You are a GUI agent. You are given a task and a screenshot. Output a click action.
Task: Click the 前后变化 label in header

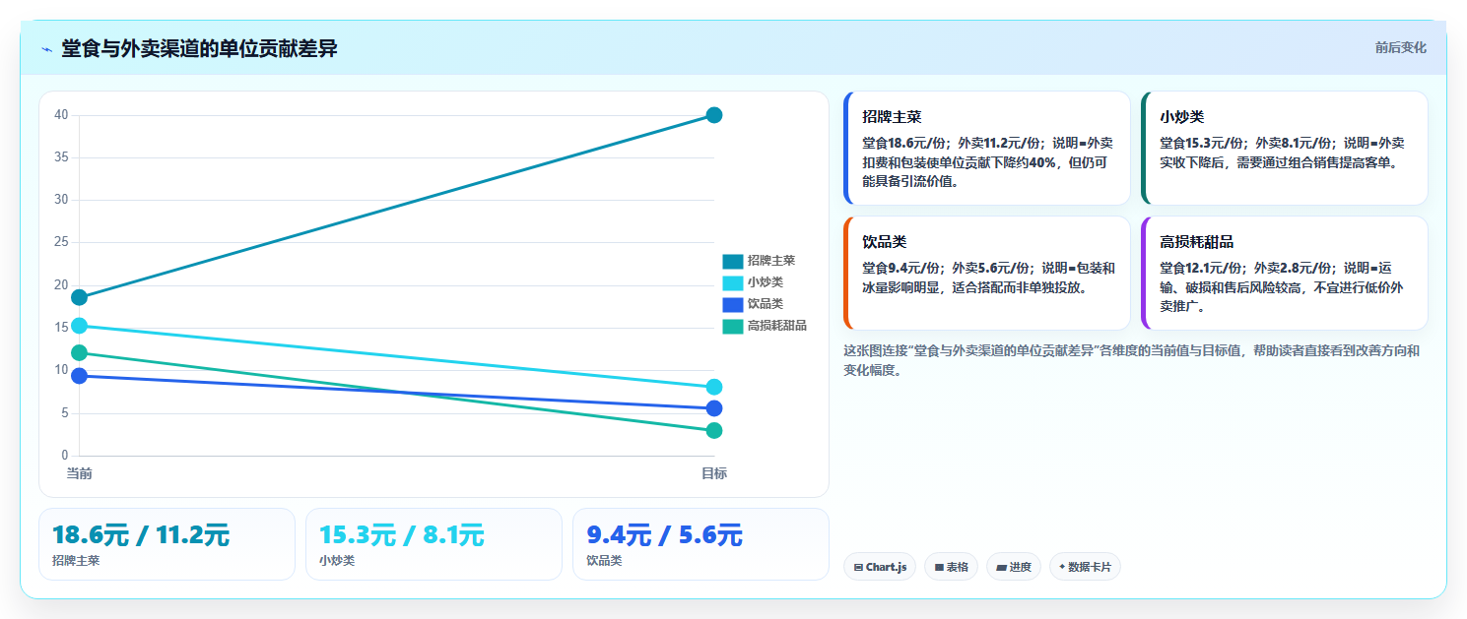coord(1400,47)
